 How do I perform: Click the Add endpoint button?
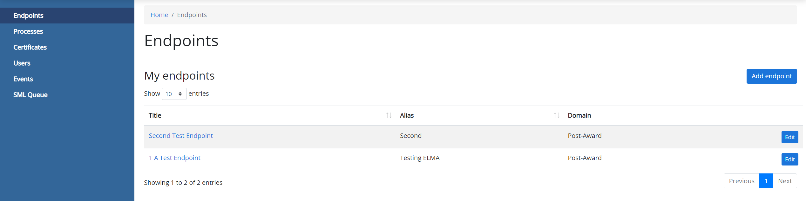[x=771, y=76]
